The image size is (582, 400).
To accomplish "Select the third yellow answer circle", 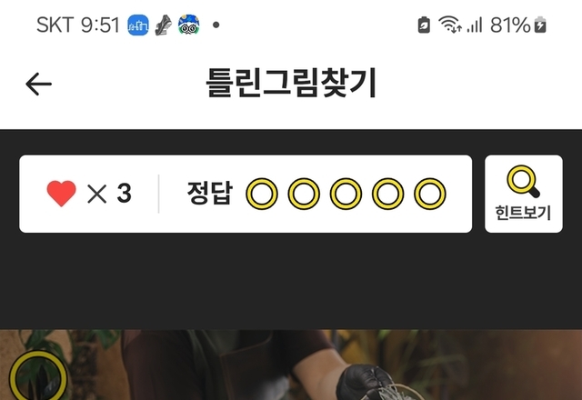I will 346,194.
